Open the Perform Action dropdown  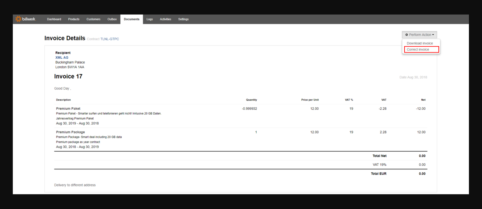419,35
